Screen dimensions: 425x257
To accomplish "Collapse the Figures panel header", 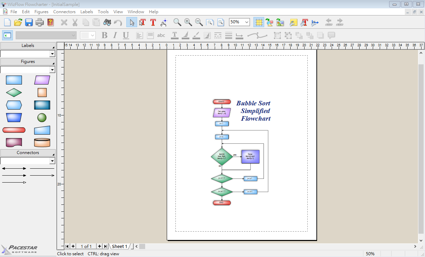I will point(28,62).
